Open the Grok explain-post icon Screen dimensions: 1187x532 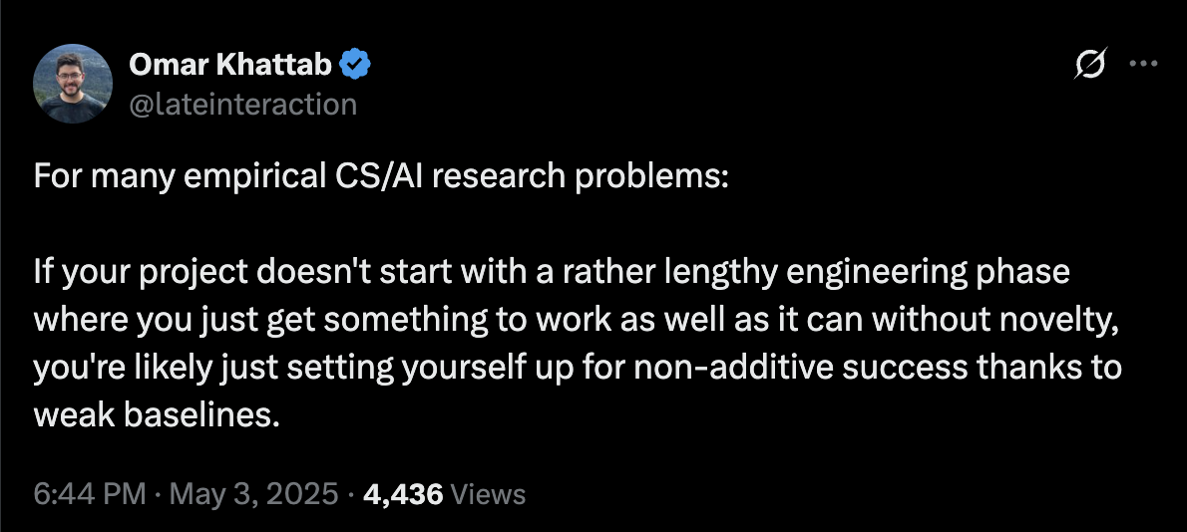[x=1091, y=64]
